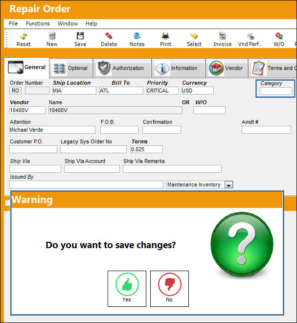This screenshot has height=323, width=297.
Task: Click the Priority field label
Action: click(x=158, y=83)
